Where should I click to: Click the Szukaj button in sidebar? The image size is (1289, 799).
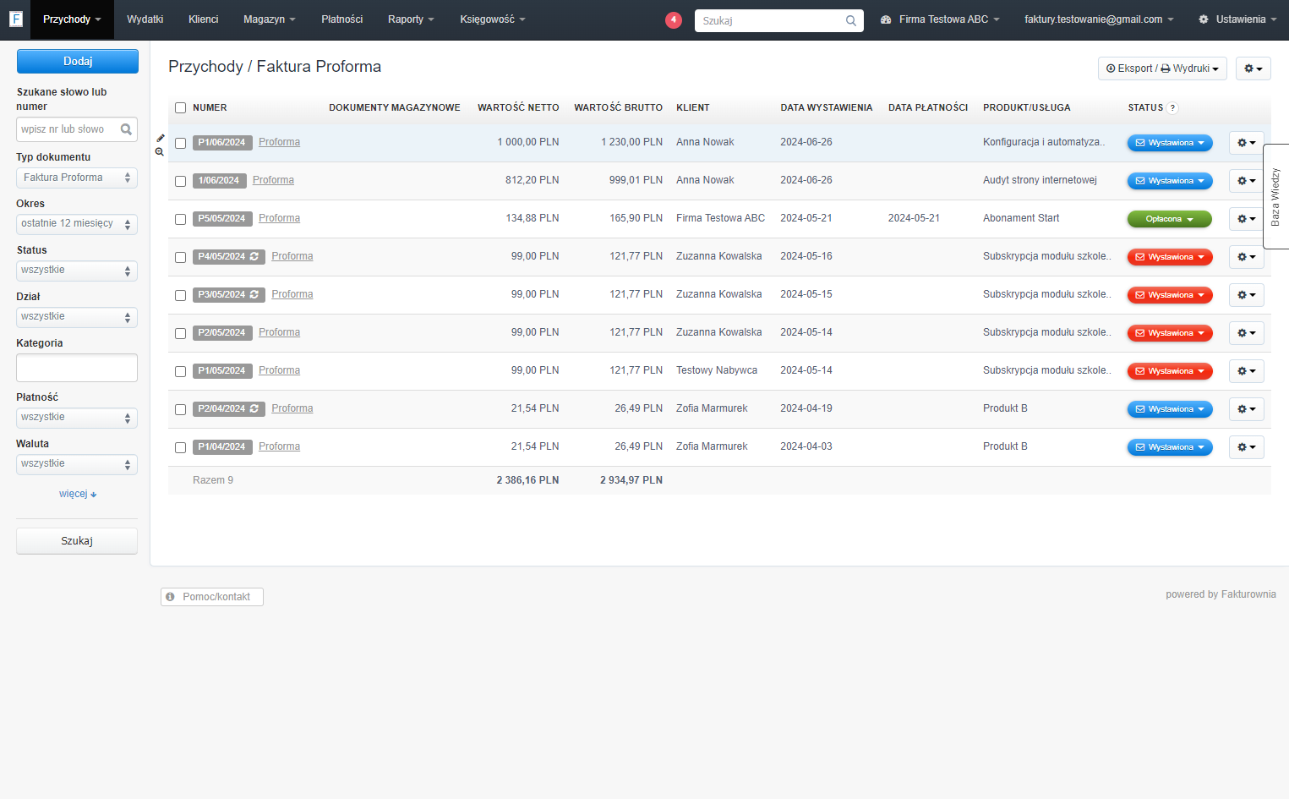pos(77,541)
